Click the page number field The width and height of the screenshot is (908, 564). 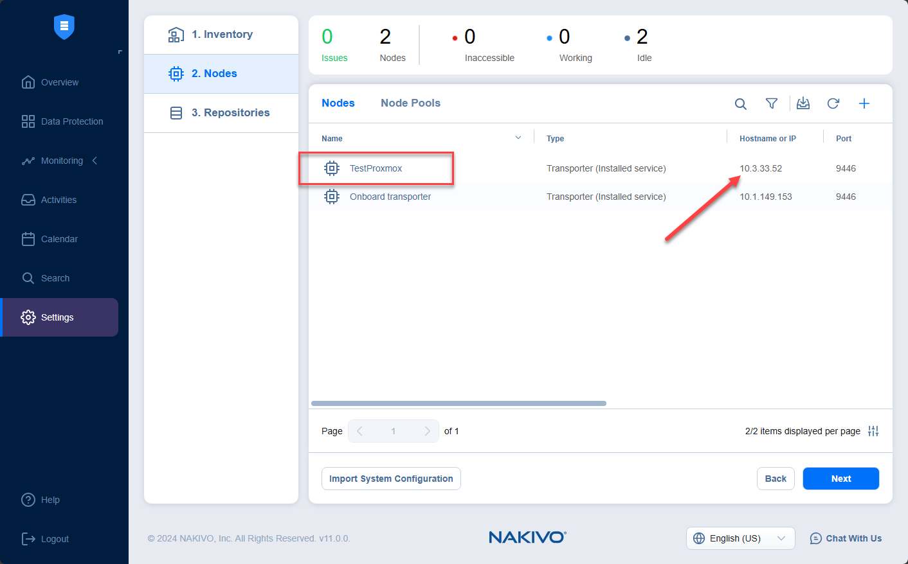click(x=394, y=431)
